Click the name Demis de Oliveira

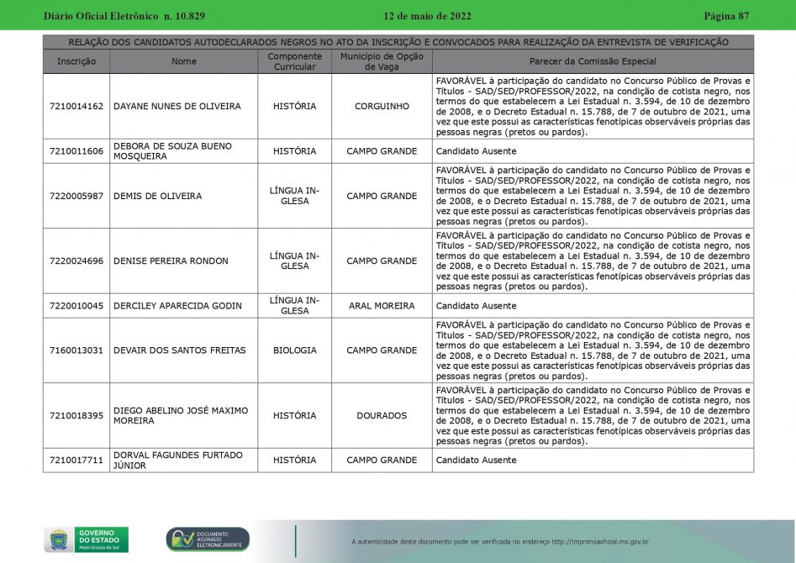tap(157, 196)
